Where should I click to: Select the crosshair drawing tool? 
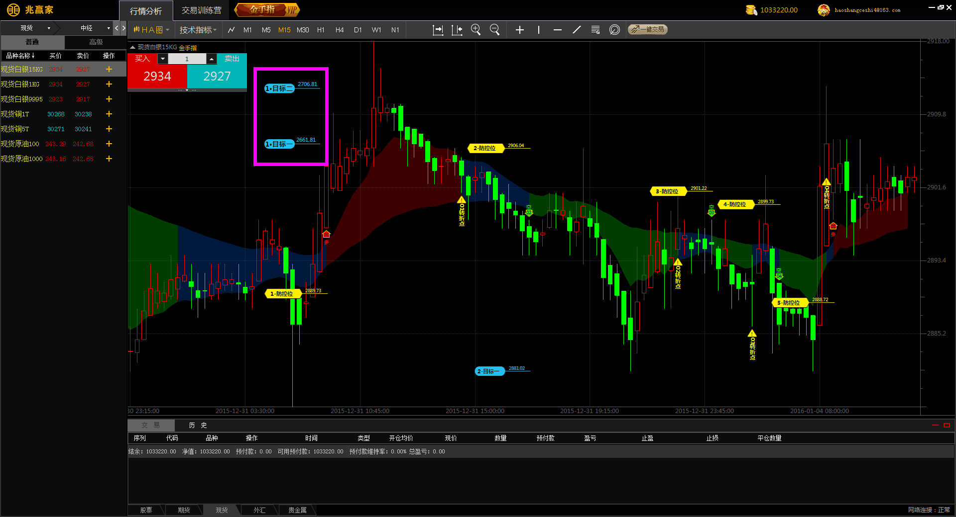[x=520, y=30]
